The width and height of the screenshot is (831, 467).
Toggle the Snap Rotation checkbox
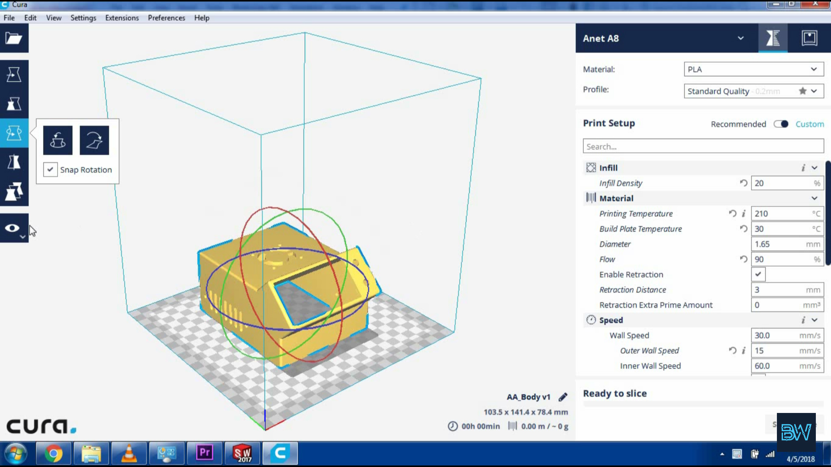pos(50,170)
